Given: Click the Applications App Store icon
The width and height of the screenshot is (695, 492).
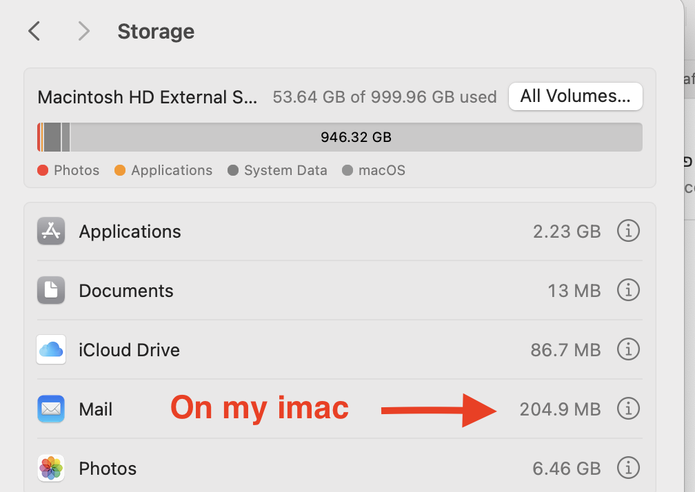Looking at the screenshot, I should [x=51, y=232].
